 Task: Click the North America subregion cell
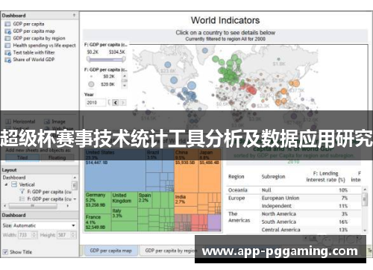tap(279, 214)
